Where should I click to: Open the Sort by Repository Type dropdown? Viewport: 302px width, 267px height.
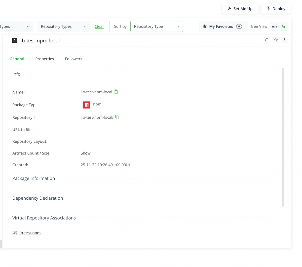point(157,26)
